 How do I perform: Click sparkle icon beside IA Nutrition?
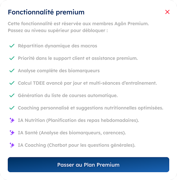(12, 120)
